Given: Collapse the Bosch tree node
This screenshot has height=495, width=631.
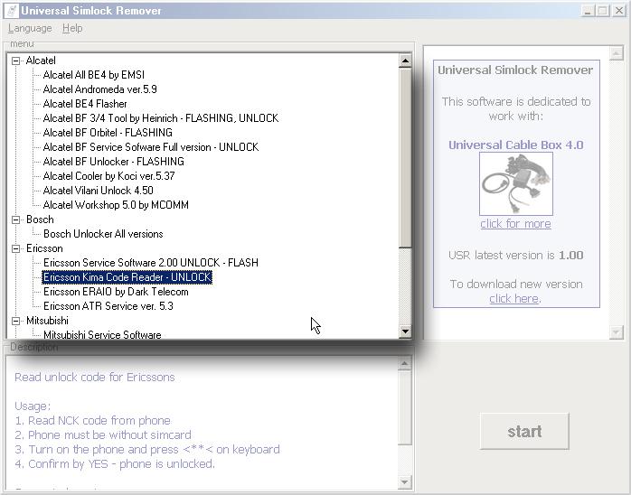Looking at the screenshot, I should point(15,219).
